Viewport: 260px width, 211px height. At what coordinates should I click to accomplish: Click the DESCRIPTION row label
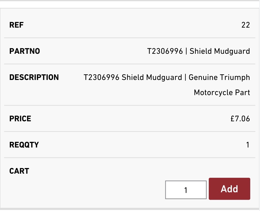(x=34, y=77)
